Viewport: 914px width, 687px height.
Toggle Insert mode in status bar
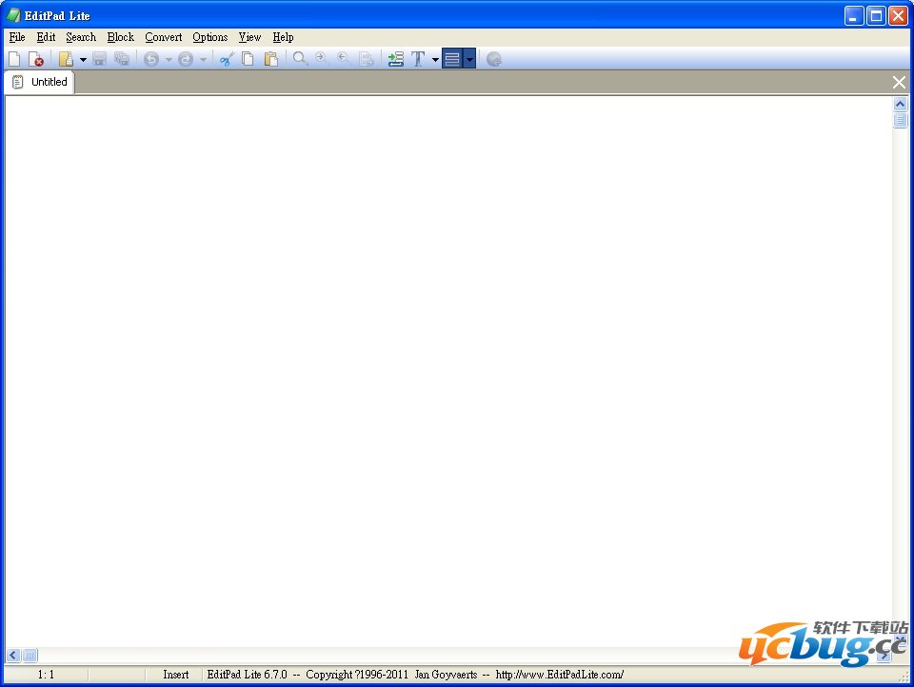point(175,675)
